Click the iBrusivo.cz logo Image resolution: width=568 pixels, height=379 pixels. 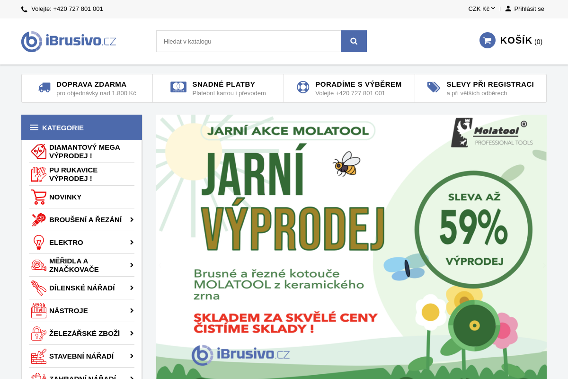click(x=68, y=41)
